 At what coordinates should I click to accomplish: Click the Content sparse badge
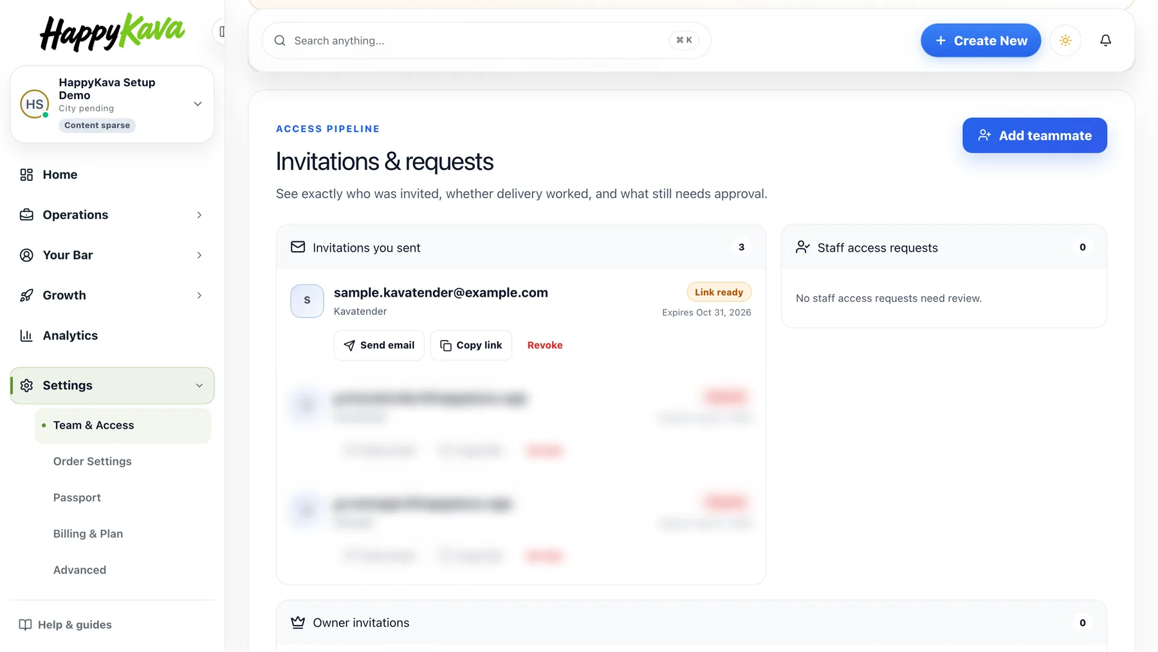point(97,126)
